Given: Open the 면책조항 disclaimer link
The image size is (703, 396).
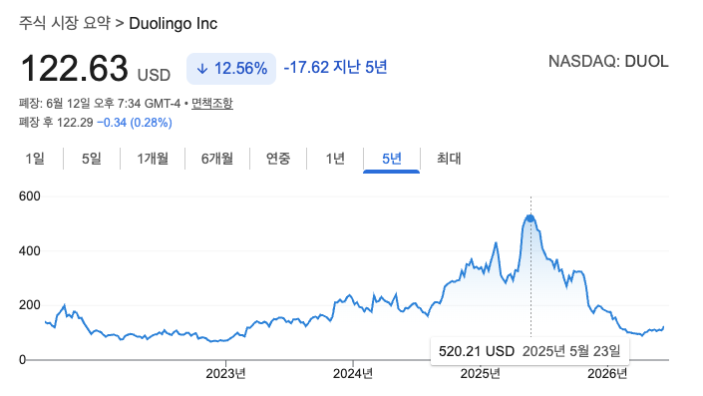Looking at the screenshot, I should (x=212, y=104).
